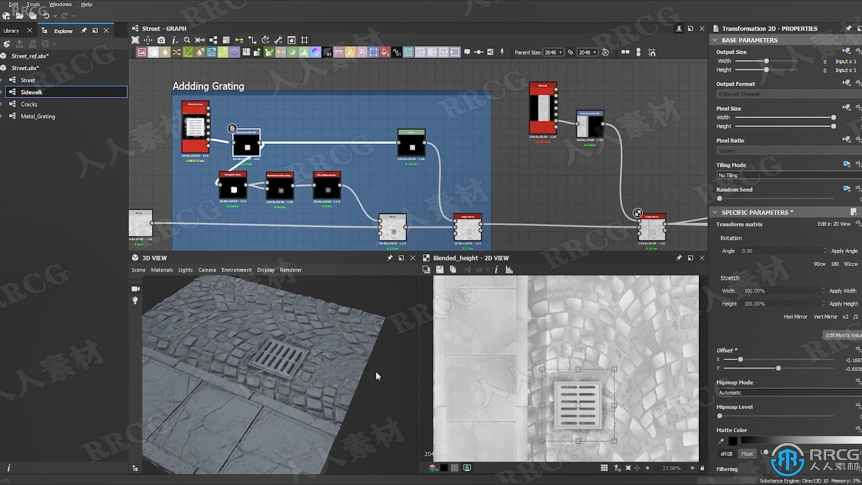Click the align horizontally icon in graph toolbar

[x=625, y=52]
